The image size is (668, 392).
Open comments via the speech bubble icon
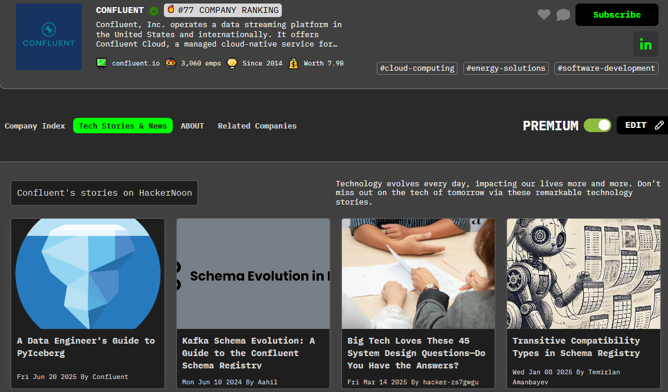pos(563,15)
